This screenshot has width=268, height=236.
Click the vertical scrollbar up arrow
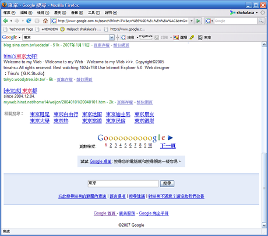pyautogui.click(x=264, y=45)
